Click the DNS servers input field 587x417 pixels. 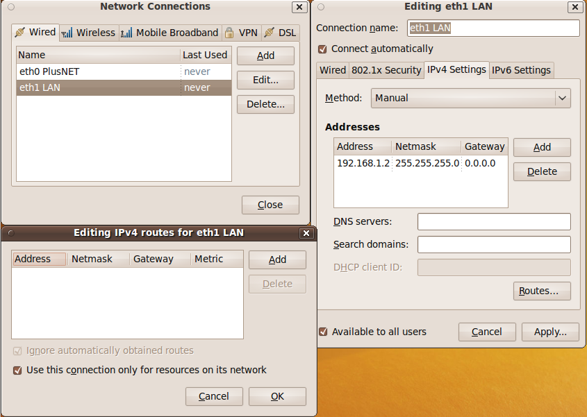tap(494, 222)
